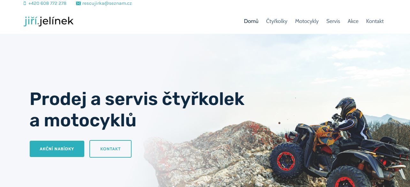This screenshot has height=187, width=410.
Task: Click the outlined KONTAKT button in hero
Action: point(110,149)
